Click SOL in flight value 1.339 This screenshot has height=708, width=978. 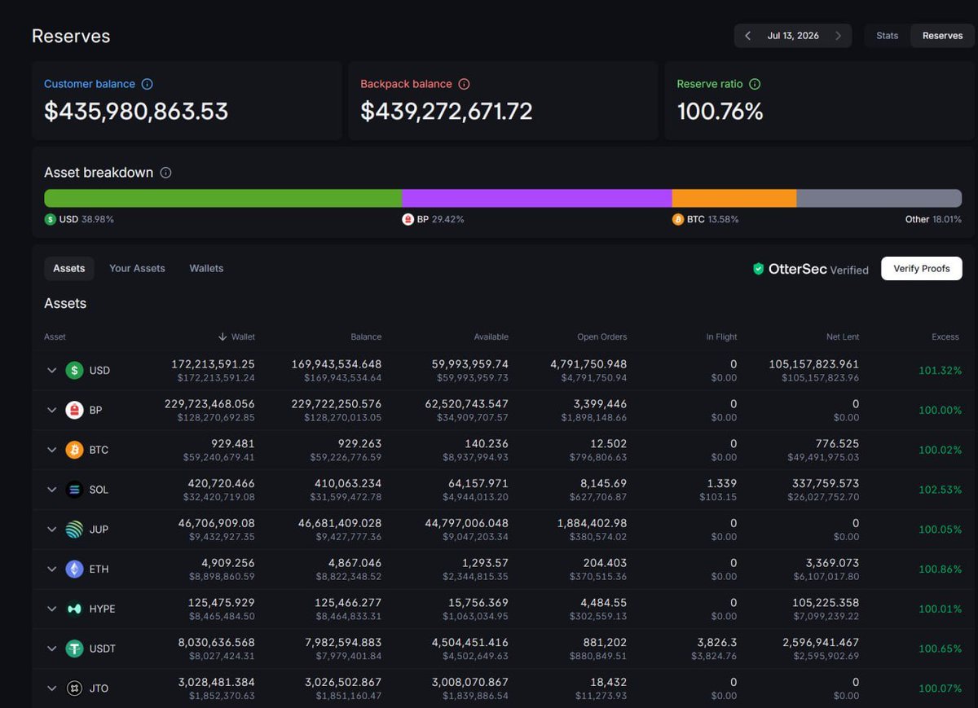click(x=723, y=483)
